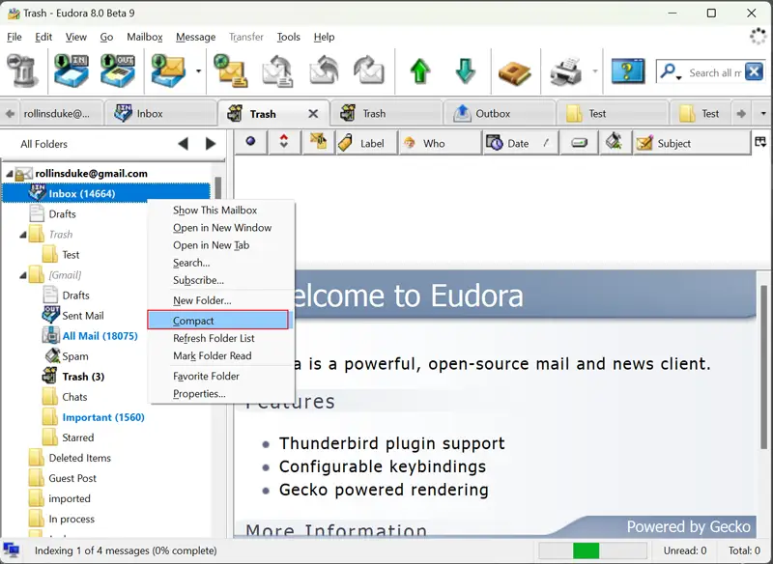Collapse the Trash folder tree node
This screenshot has width=773, height=564.
tap(22, 235)
